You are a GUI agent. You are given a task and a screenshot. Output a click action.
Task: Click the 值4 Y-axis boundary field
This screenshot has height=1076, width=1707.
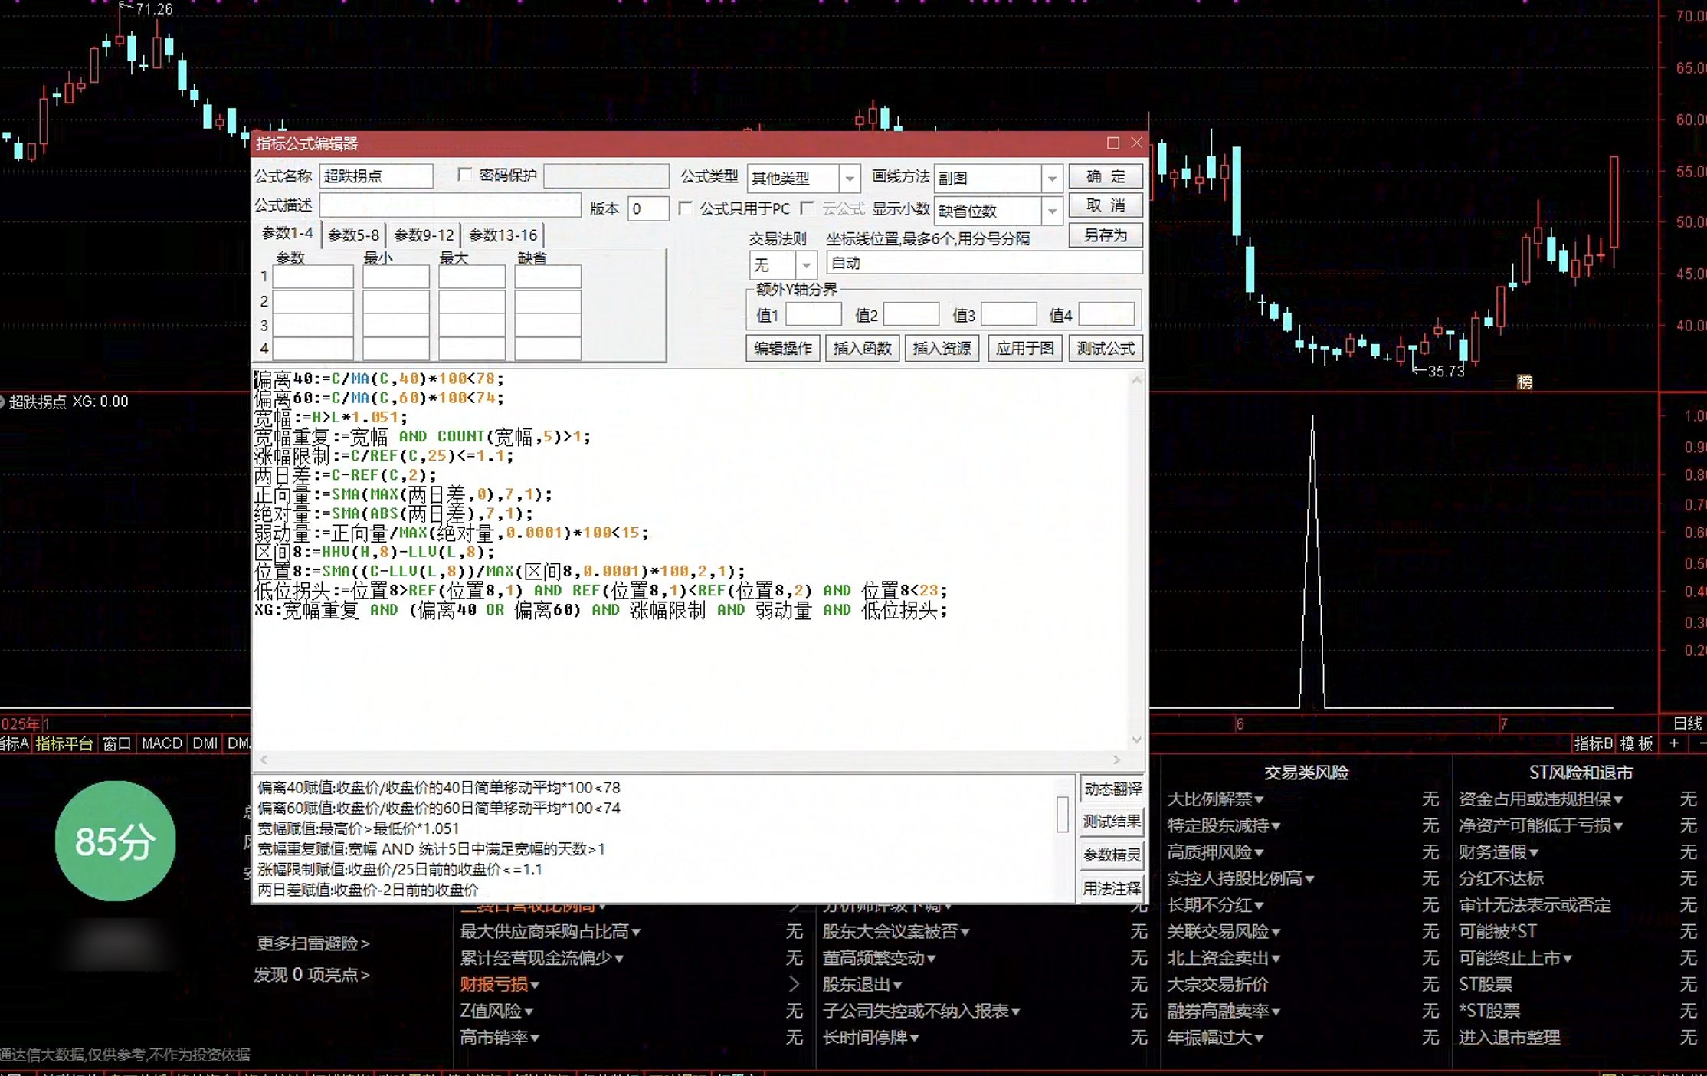(x=1106, y=315)
